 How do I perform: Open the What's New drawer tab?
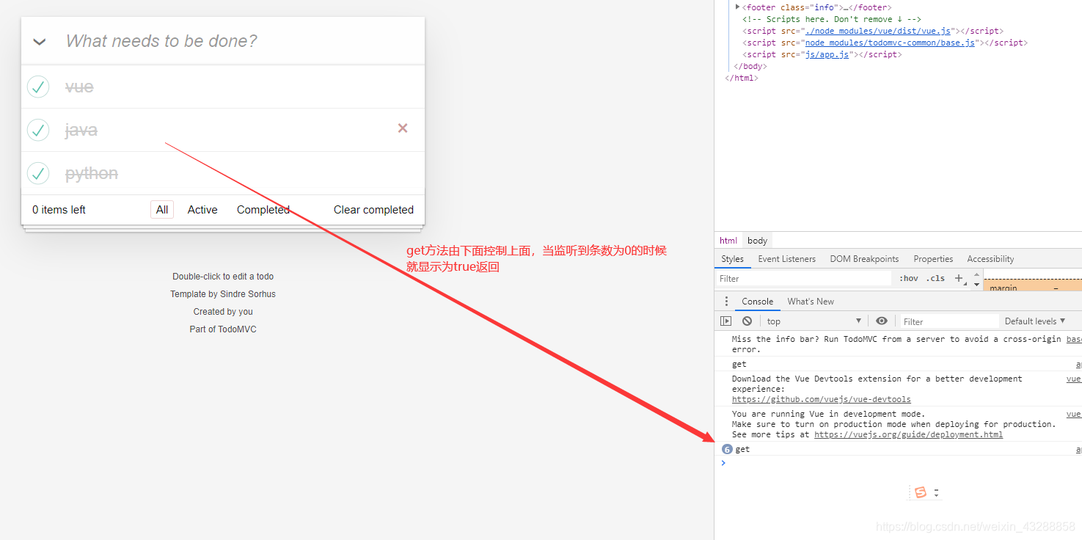811,302
